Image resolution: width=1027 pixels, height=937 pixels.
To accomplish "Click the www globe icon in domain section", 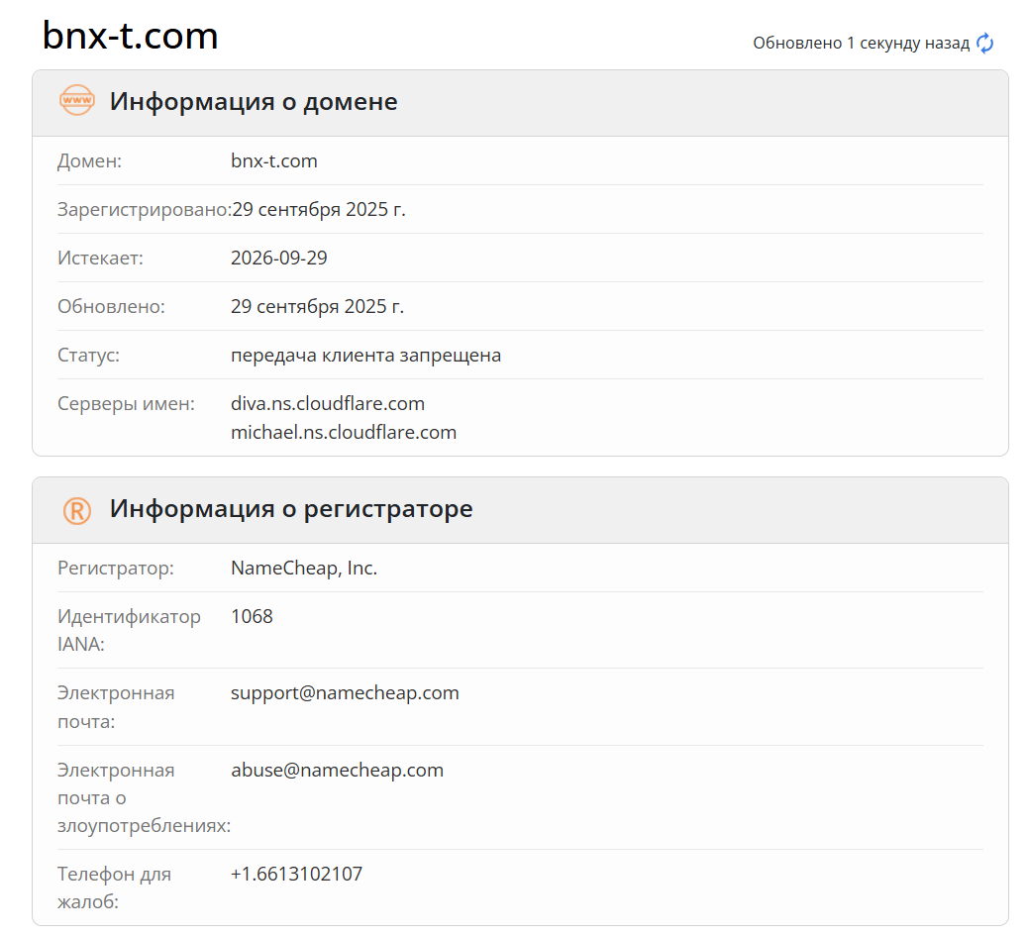I will click(x=76, y=101).
